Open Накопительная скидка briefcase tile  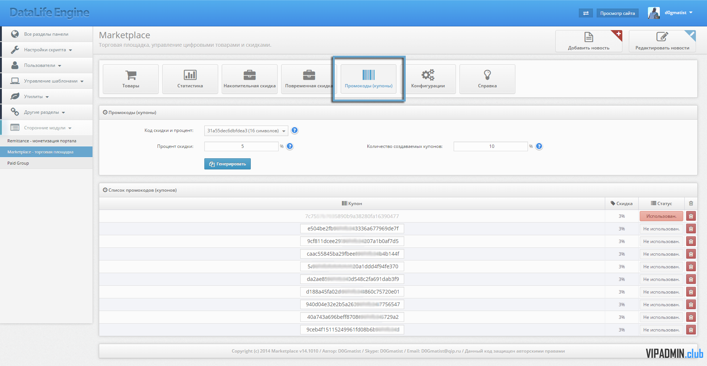click(250, 79)
